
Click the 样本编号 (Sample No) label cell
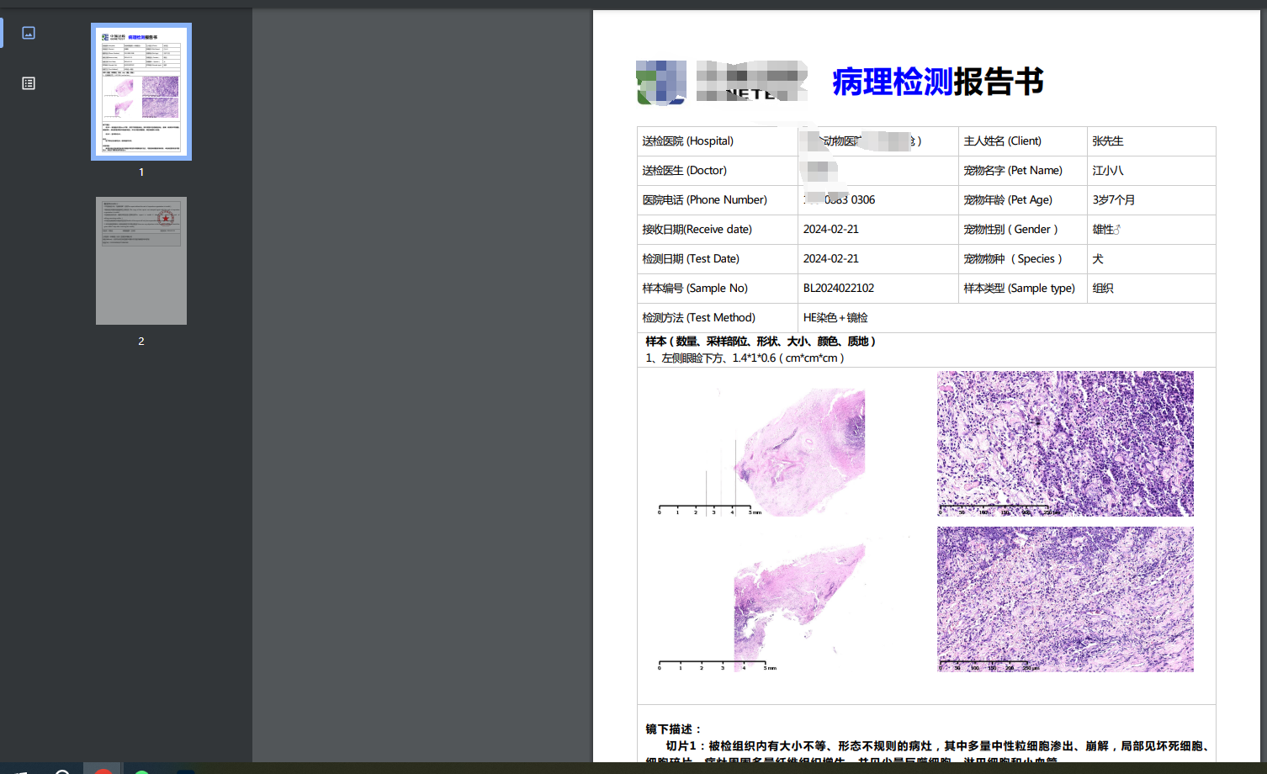pos(718,289)
